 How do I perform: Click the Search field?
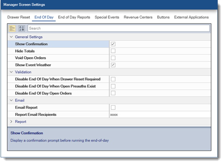pos(118,29)
